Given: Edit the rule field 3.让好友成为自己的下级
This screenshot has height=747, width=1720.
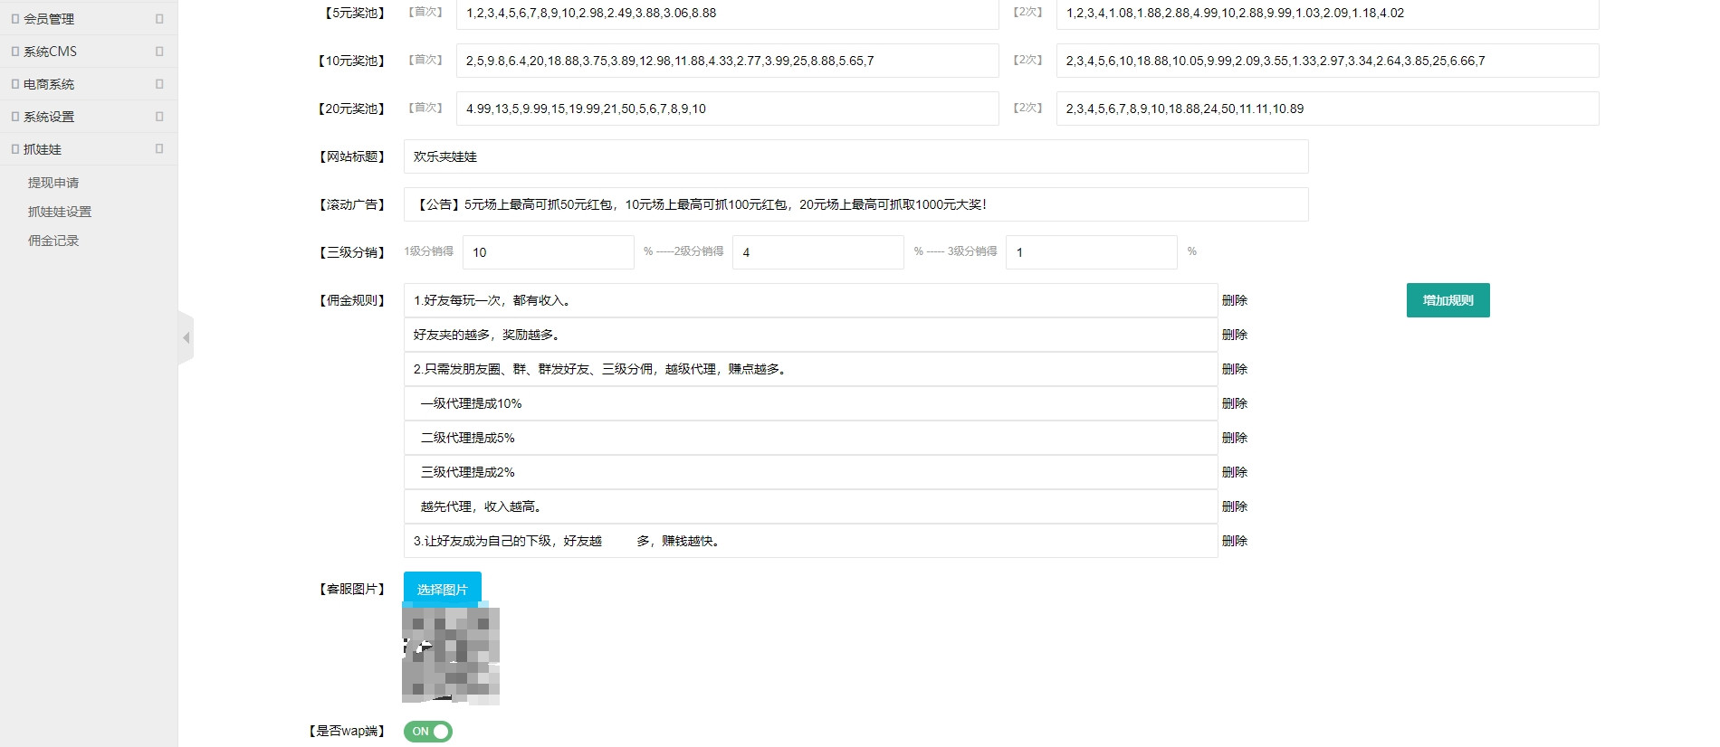Looking at the screenshot, I should pos(810,541).
